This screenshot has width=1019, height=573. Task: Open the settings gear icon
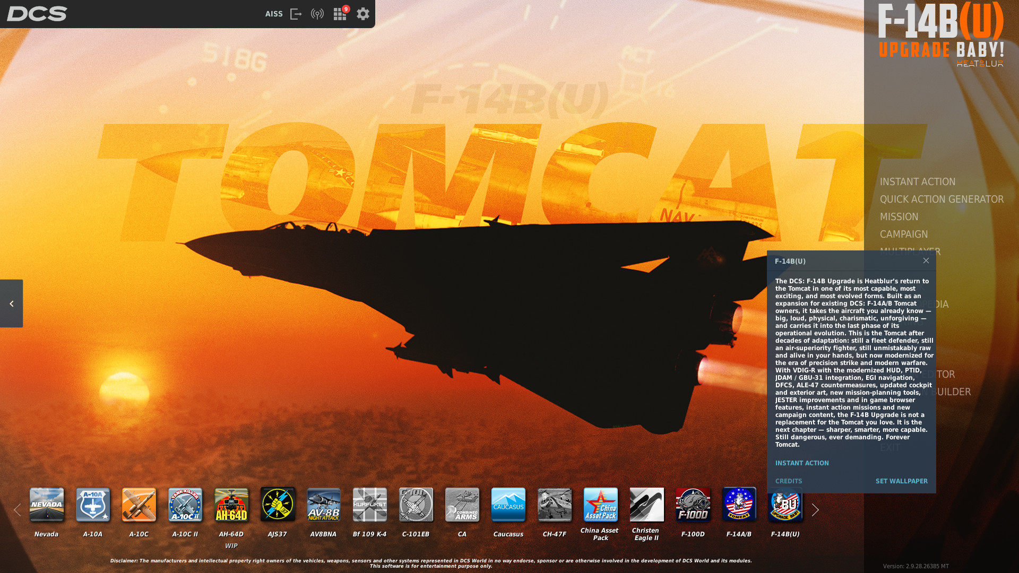pyautogui.click(x=363, y=14)
